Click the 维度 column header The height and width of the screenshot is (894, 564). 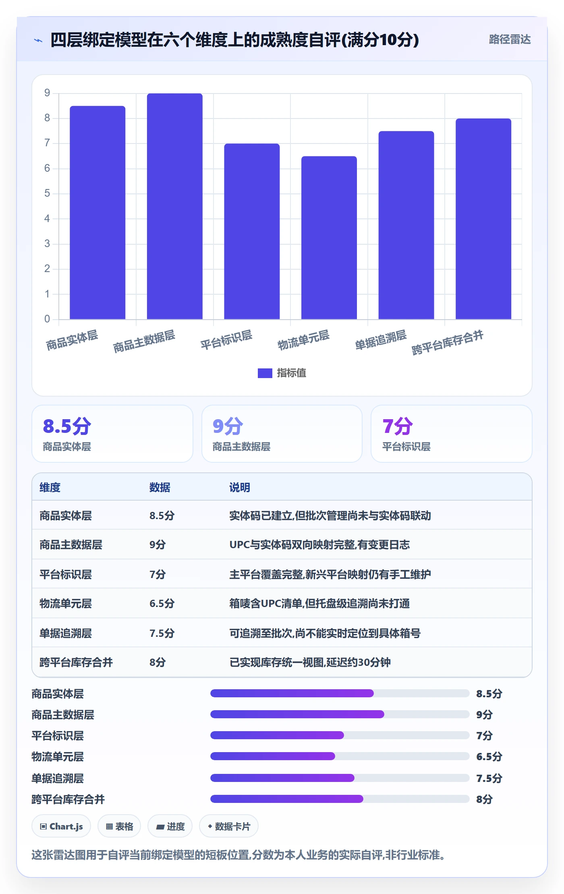point(50,487)
